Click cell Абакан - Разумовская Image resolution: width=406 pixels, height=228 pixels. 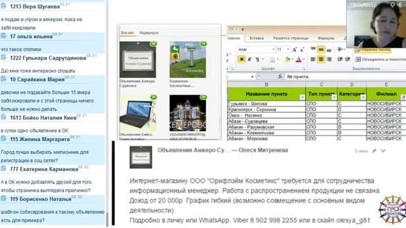click(266, 127)
